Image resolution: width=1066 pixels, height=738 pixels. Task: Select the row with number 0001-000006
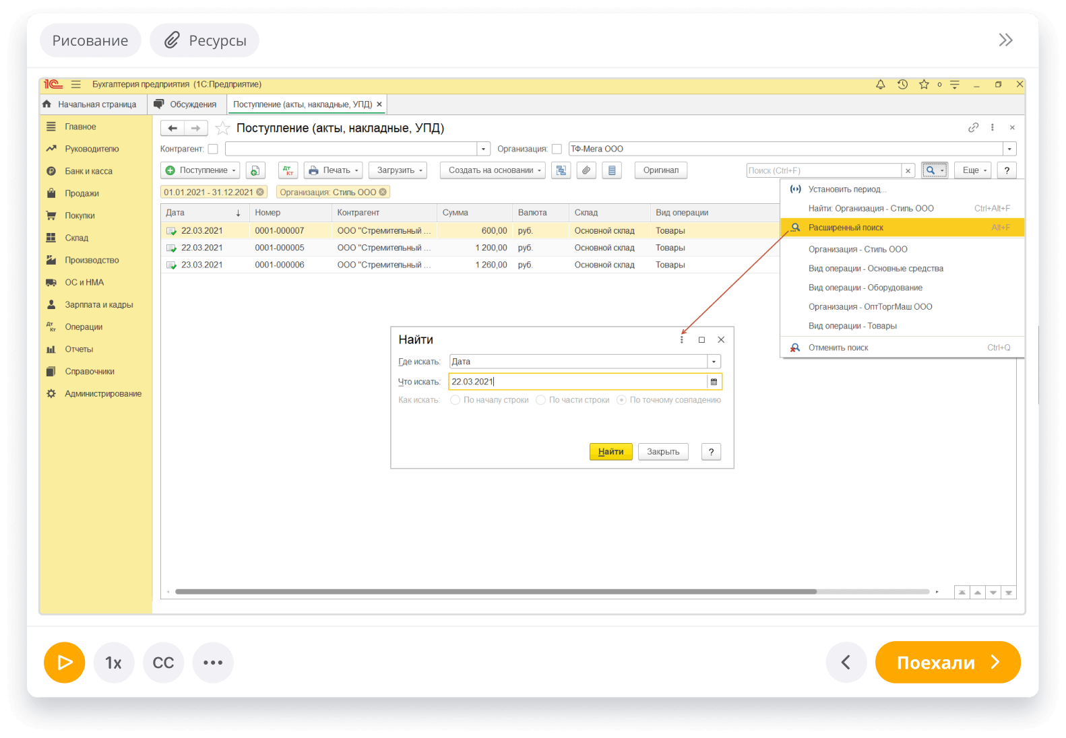pos(470,265)
